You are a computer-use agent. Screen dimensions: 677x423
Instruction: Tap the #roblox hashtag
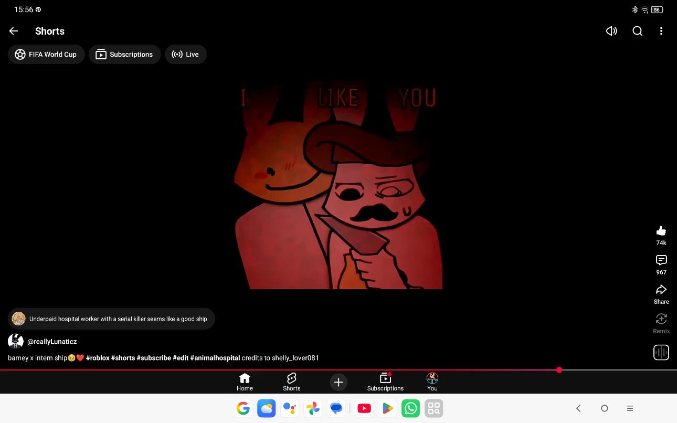point(98,358)
